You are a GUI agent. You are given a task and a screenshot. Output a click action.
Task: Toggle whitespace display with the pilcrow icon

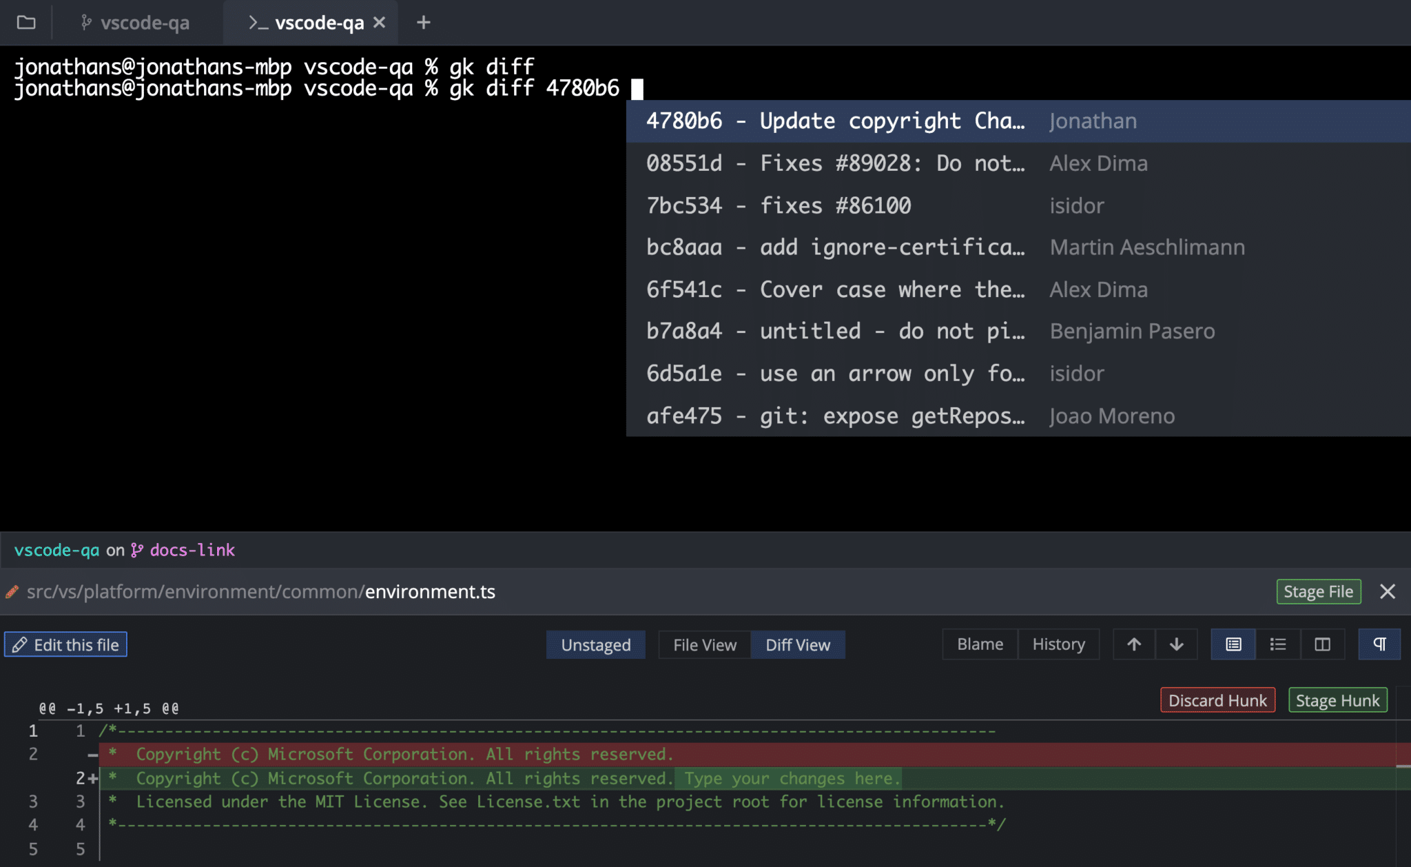[x=1379, y=644]
